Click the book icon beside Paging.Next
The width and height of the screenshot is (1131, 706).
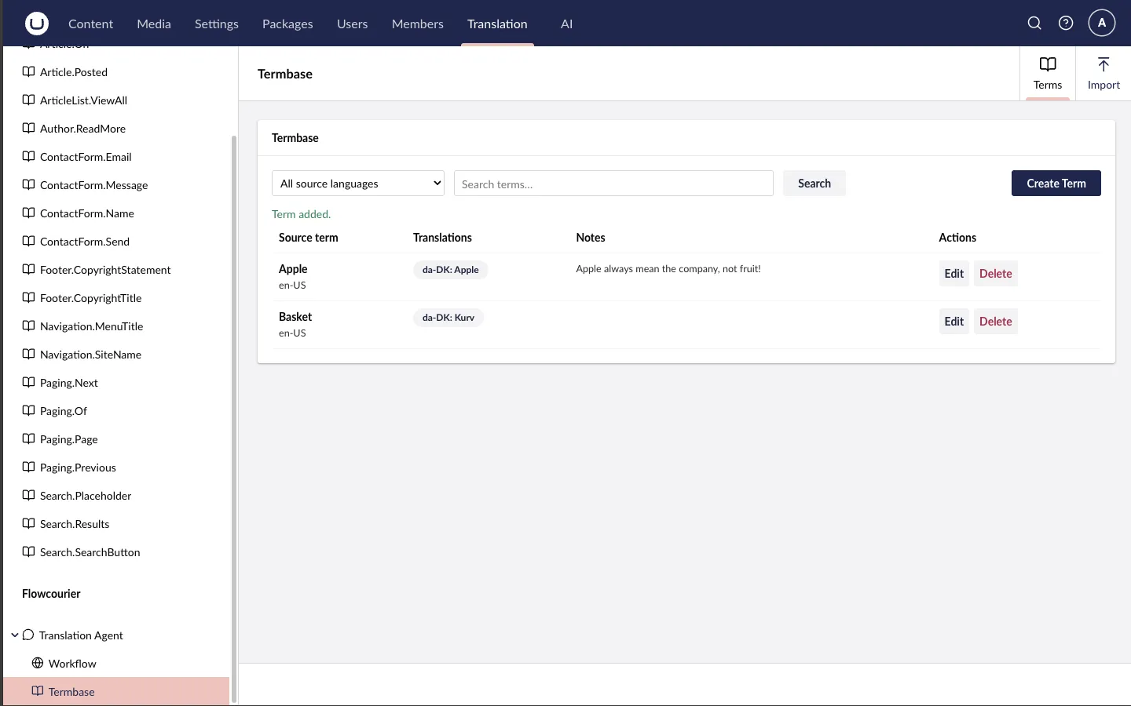point(28,383)
